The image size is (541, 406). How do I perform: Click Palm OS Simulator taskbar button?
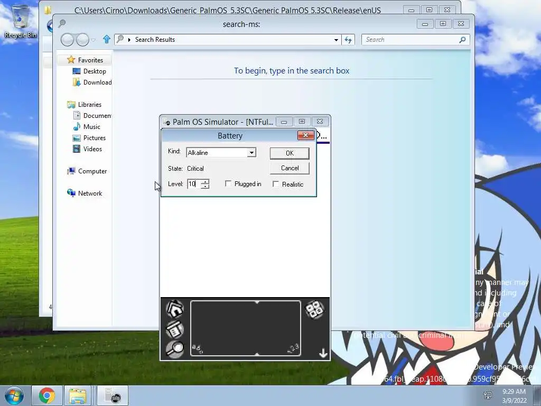pos(113,395)
